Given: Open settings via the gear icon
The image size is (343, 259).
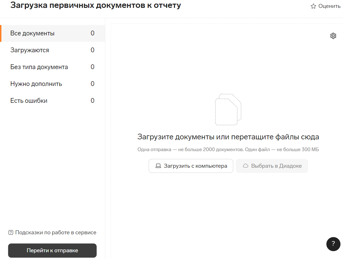Looking at the screenshot, I should pyautogui.click(x=333, y=36).
